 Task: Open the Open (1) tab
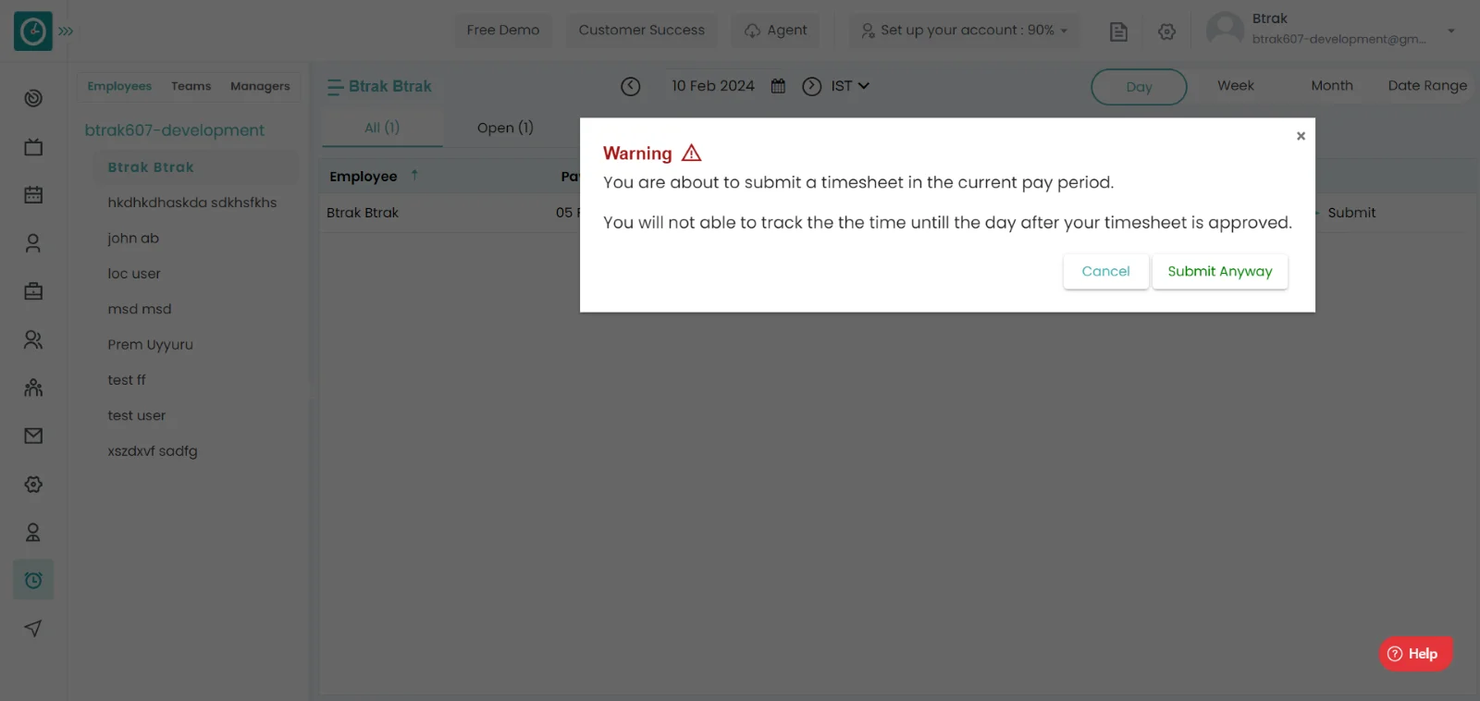point(505,128)
